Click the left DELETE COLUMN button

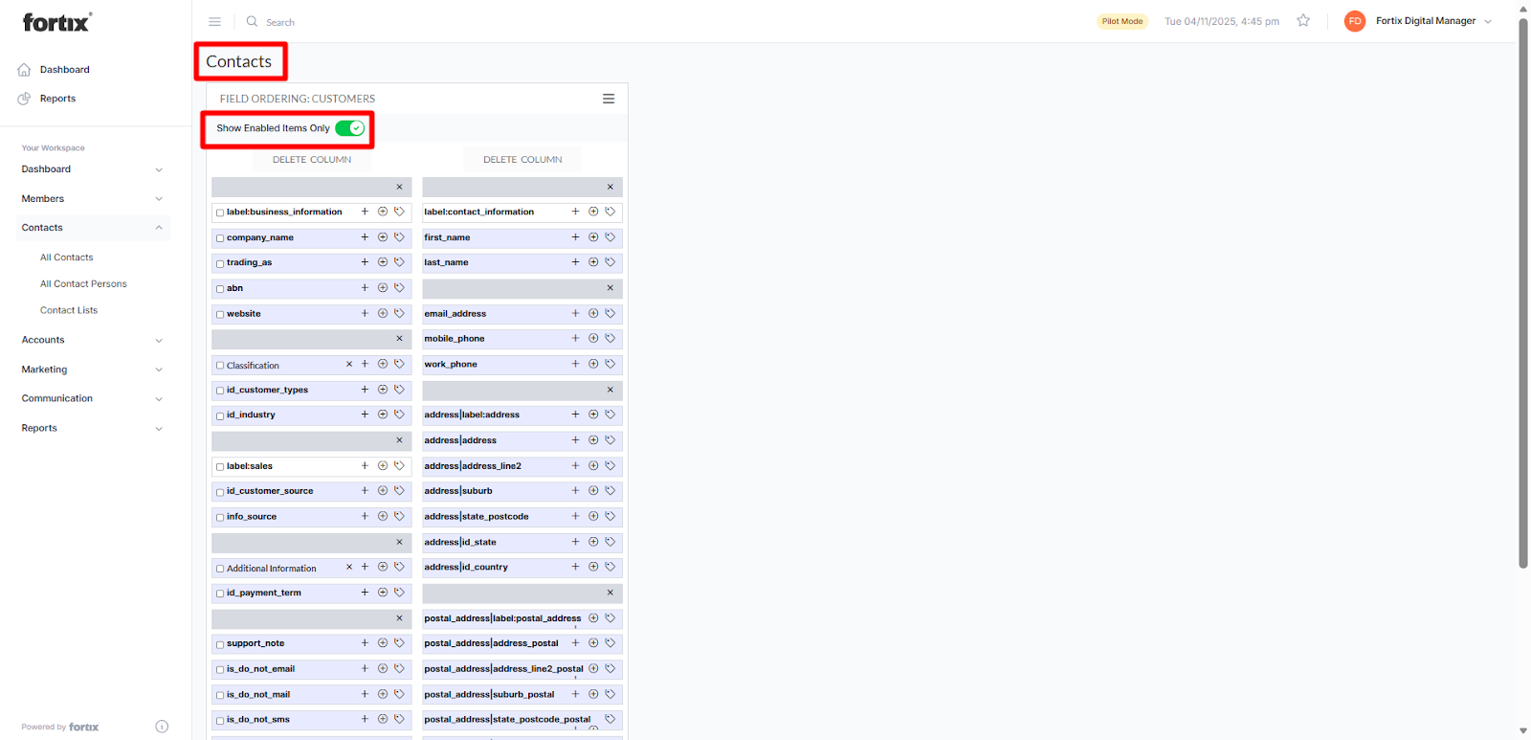(312, 160)
